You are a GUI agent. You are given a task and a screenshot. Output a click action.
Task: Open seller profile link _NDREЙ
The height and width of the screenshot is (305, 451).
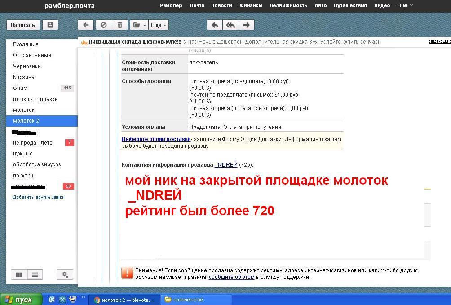[226, 164]
